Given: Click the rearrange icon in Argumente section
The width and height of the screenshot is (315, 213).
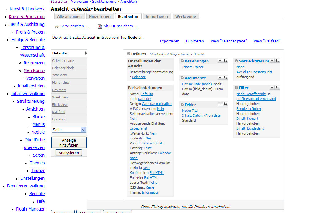Looking at the screenshot, I should coord(225,78).
